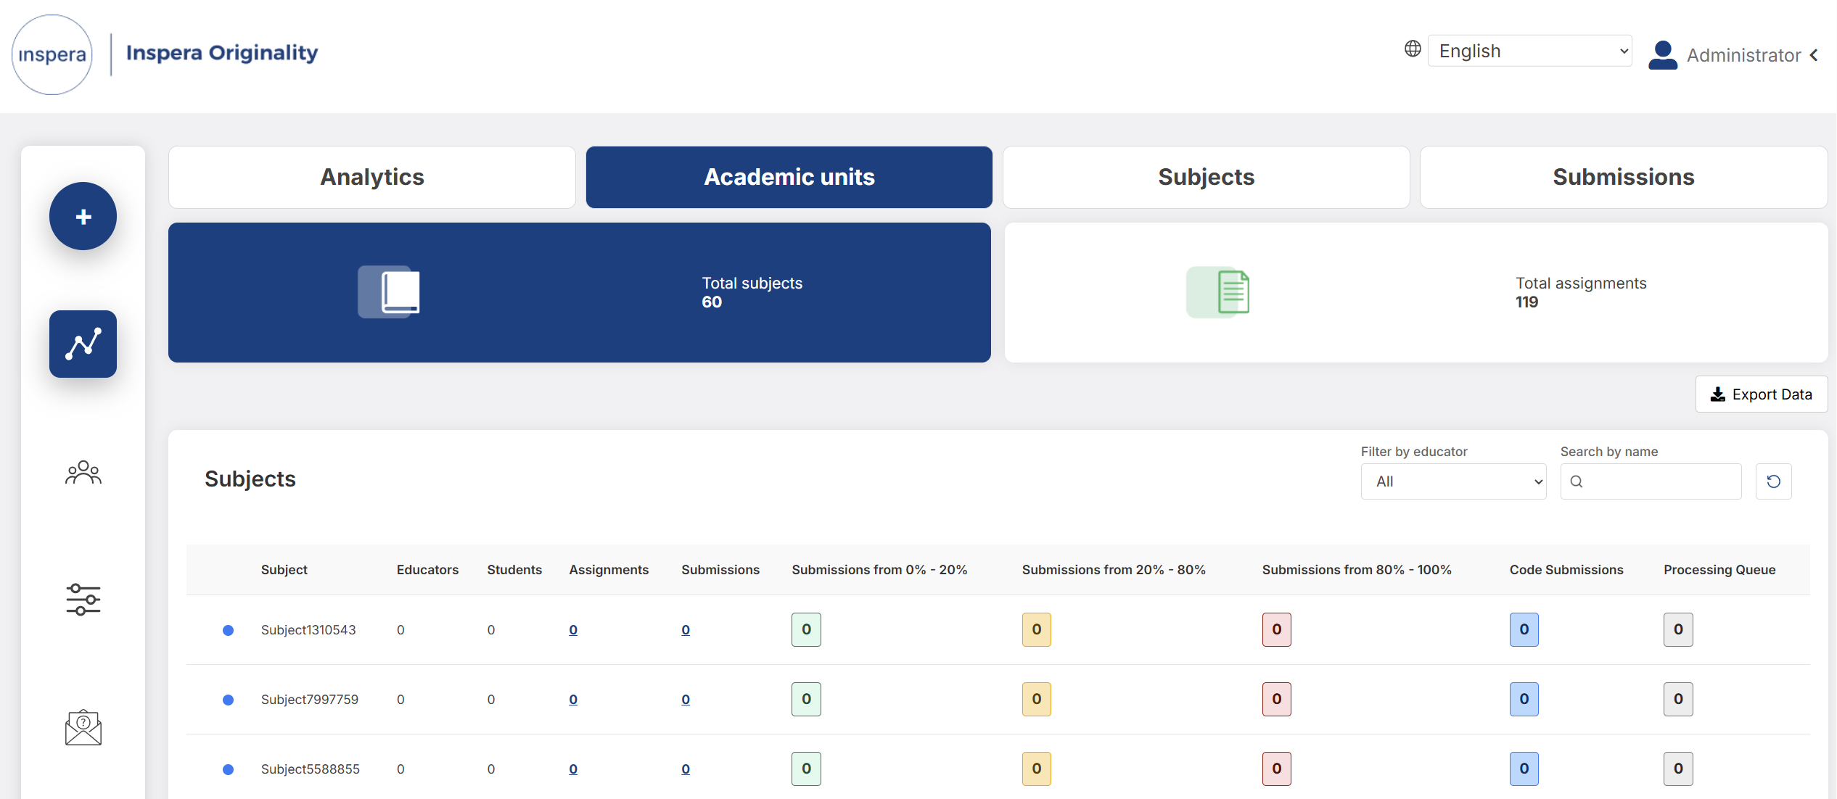Click green 0%-20% badge for Subject1310543
Screen dimensions: 1837x799
coord(806,629)
